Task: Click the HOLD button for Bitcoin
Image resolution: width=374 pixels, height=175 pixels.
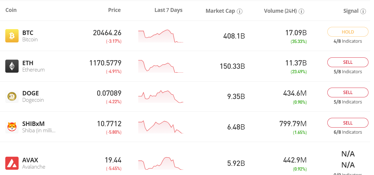Action: pyautogui.click(x=348, y=32)
